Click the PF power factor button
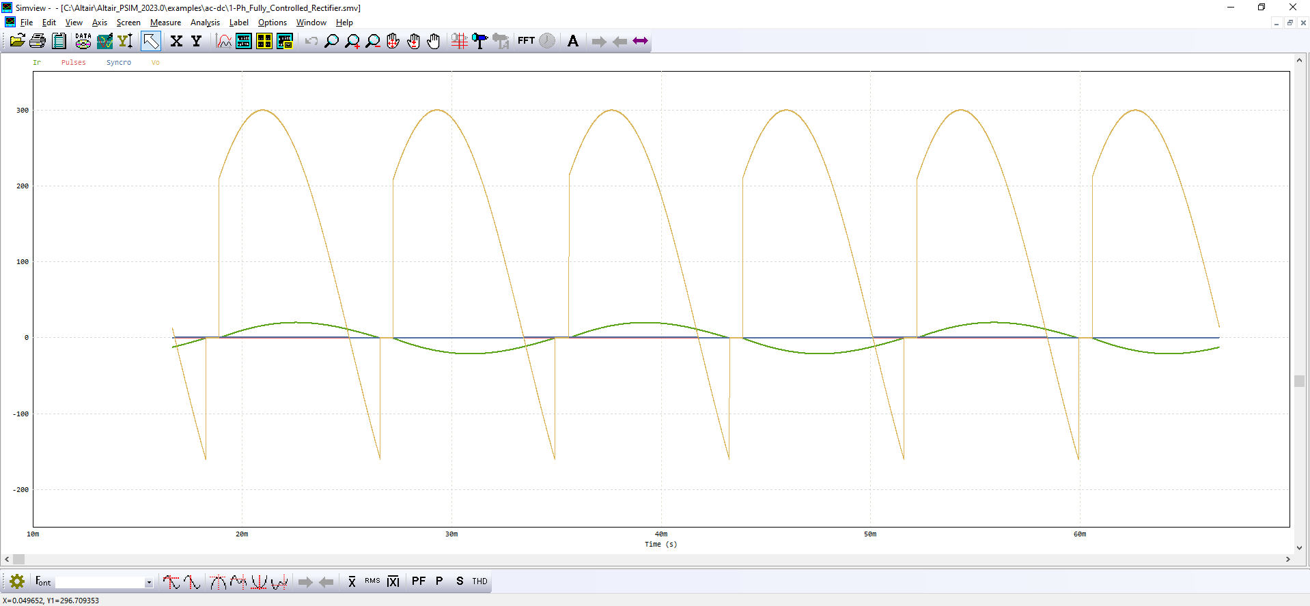The height and width of the screenshot is (606, 1310). pyautogui.click(x=419, y=581)
